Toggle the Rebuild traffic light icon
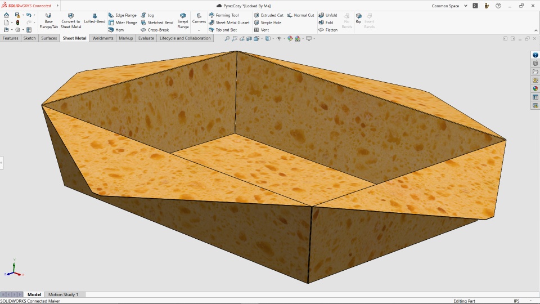The image size is (540, 304). pyautogui.click(x=17, y=23)
